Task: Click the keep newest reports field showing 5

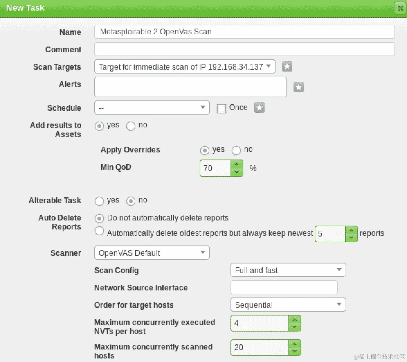Action: 330,234
